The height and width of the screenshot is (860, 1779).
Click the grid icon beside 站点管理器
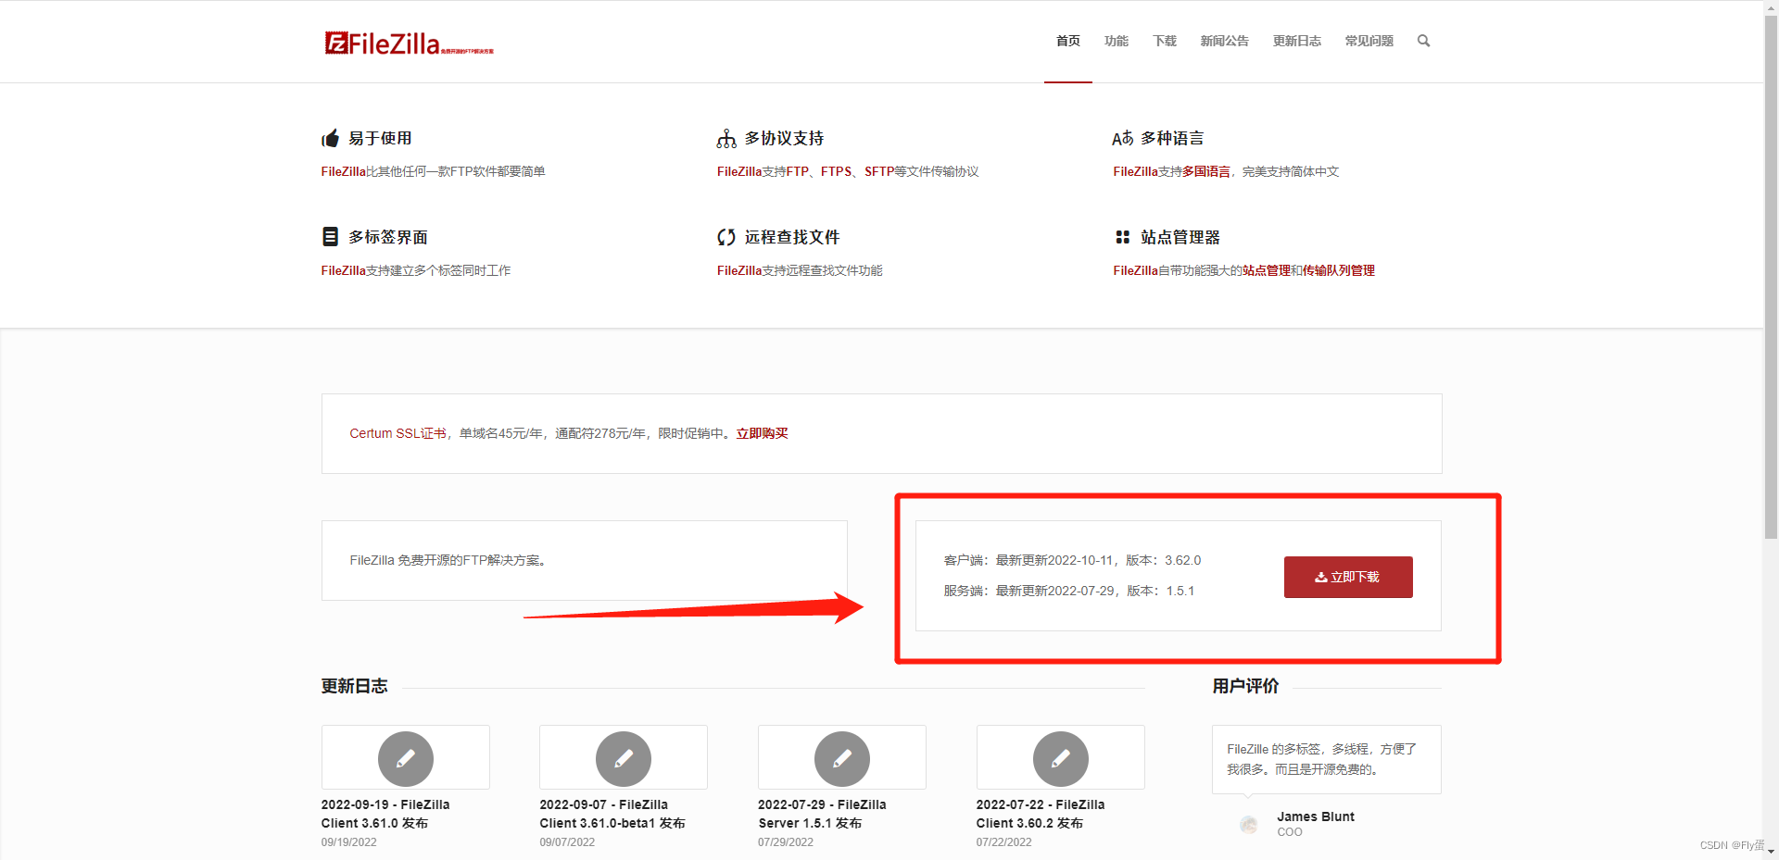[x=1122, y=237]
